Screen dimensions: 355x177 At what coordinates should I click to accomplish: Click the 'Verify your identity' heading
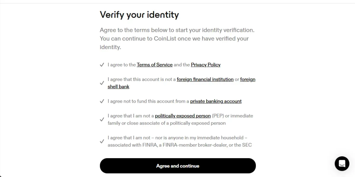139,14
